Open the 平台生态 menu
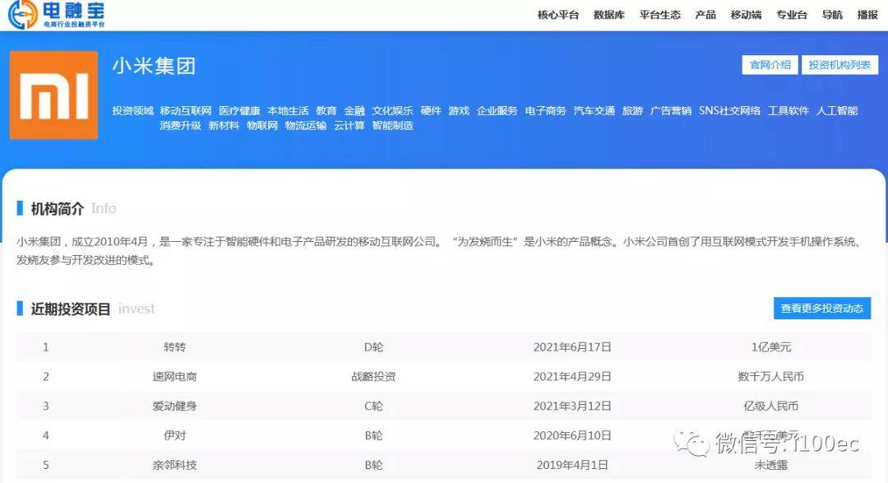Screen dimensions: 888x483 coord(659,15)
